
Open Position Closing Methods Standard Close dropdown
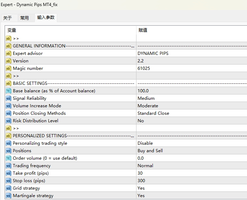pos(153,113)
